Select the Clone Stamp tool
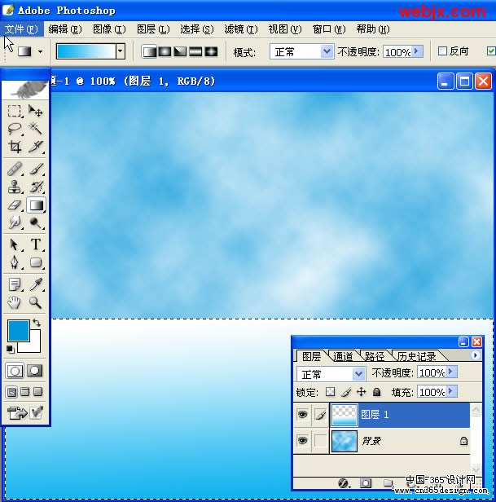Screen dimensions: 496x502 [x=15, y=187]
